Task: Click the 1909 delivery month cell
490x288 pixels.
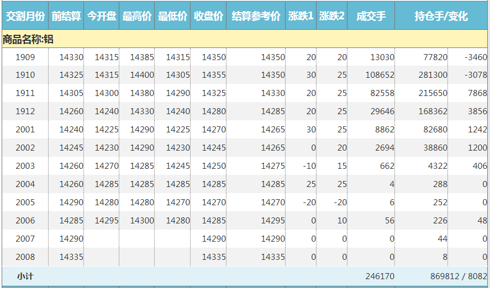Action: pyautogui.click(x=25, y=57)
